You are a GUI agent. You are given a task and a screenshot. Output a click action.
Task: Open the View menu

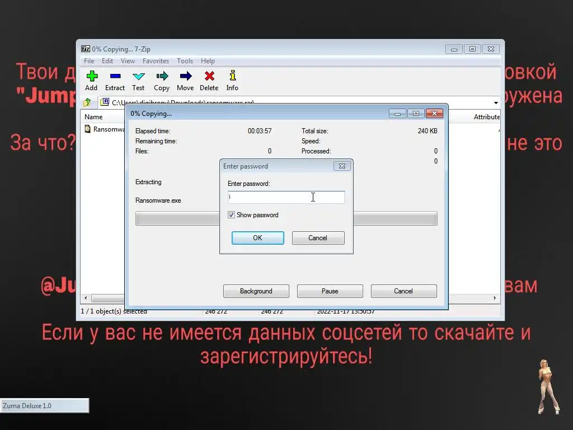click(128, 60)
